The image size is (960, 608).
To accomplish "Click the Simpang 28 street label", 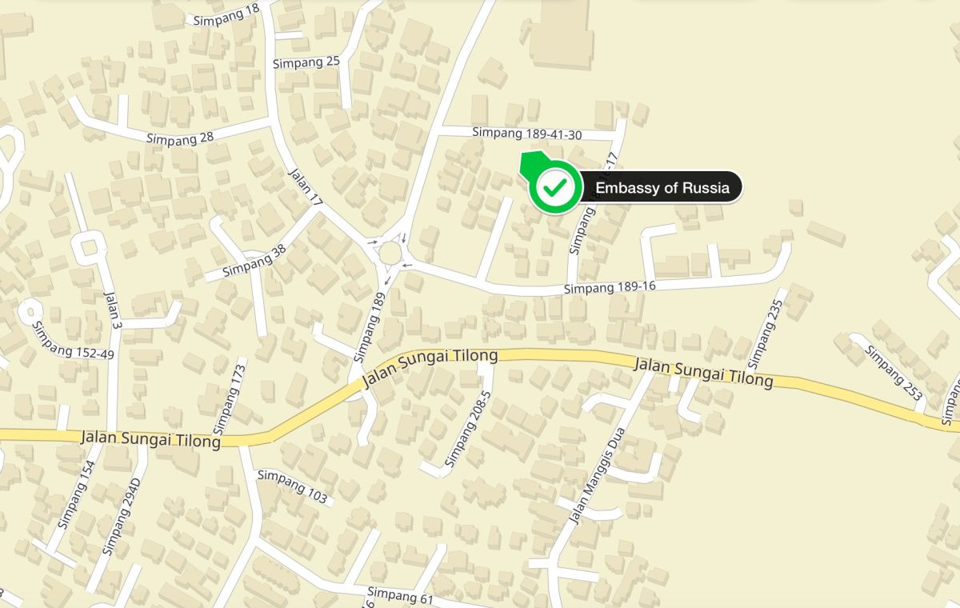I will [180, 138].
